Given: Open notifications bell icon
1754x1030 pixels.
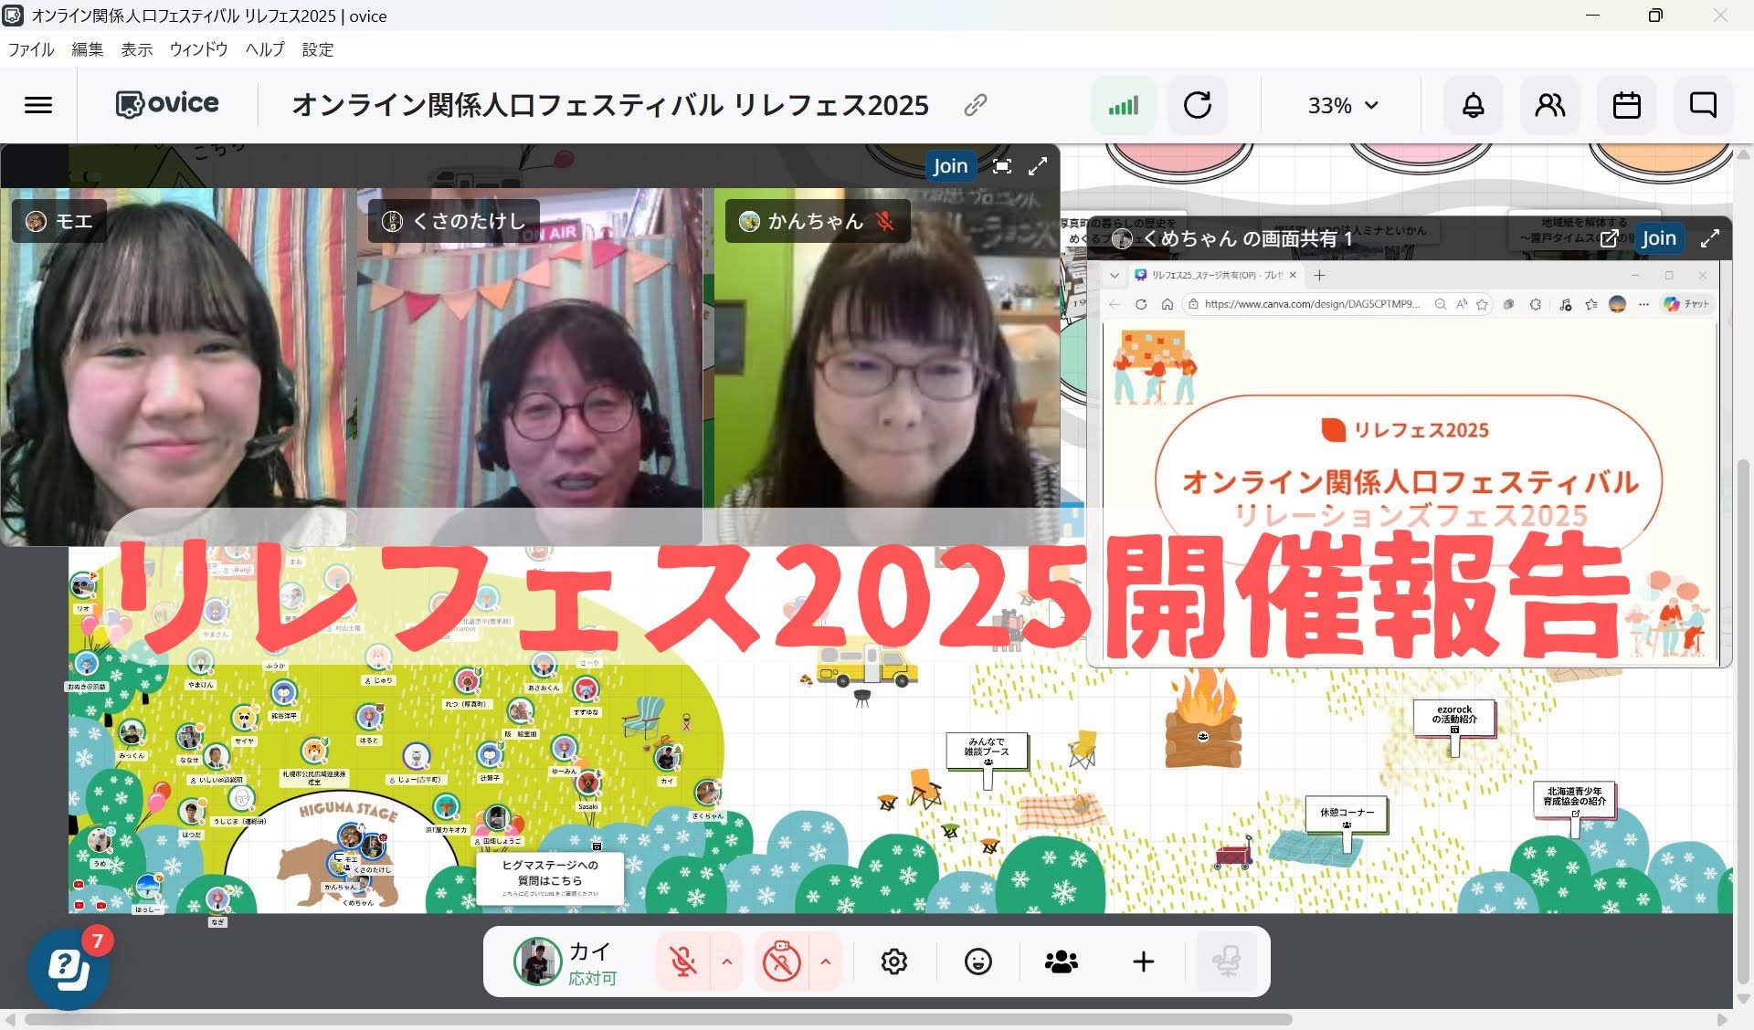Looking at the screenshot, I should click(x=1473, y=105).
